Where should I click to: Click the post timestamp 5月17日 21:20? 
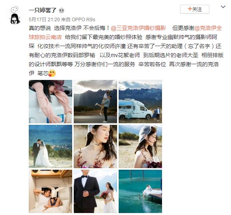(x=44, y=19)
